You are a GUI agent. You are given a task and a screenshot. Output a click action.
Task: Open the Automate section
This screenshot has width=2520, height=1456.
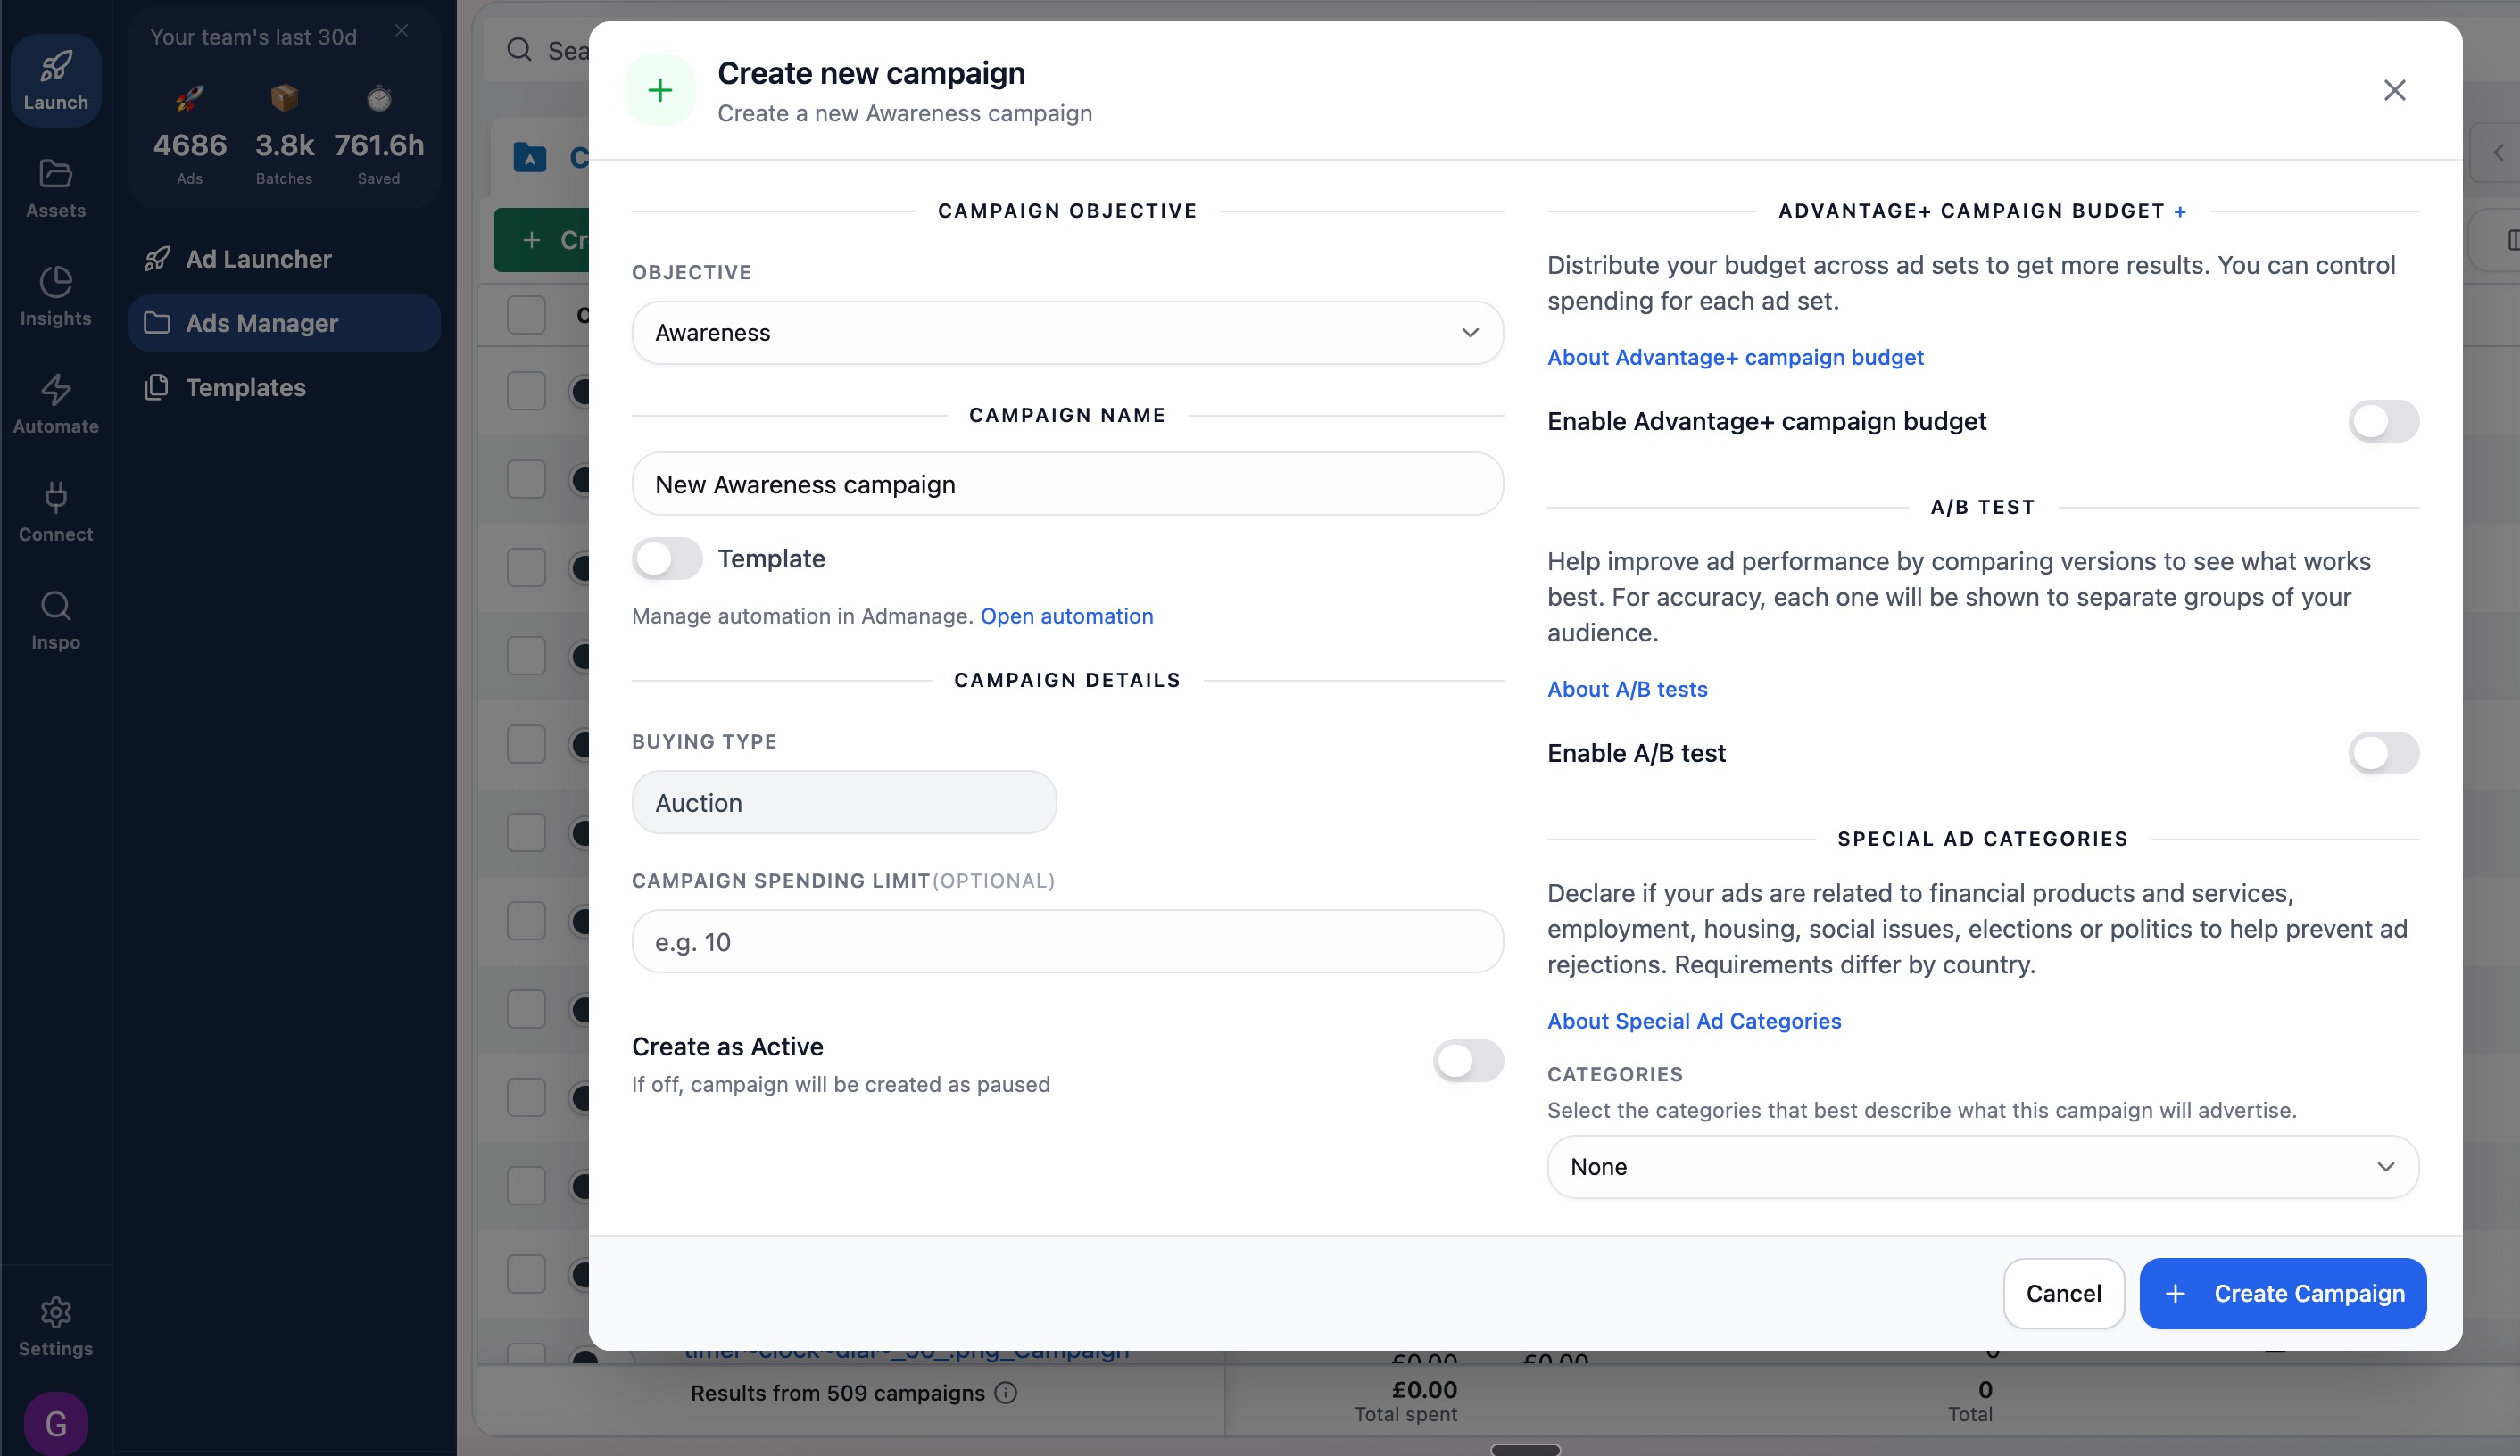(55, 402)
